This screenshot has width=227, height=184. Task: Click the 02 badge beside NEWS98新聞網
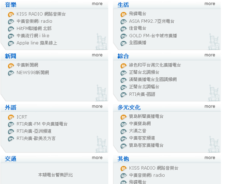click(11, 73)
